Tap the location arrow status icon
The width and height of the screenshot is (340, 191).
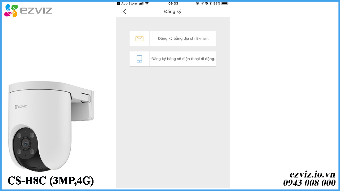[202, 3]
